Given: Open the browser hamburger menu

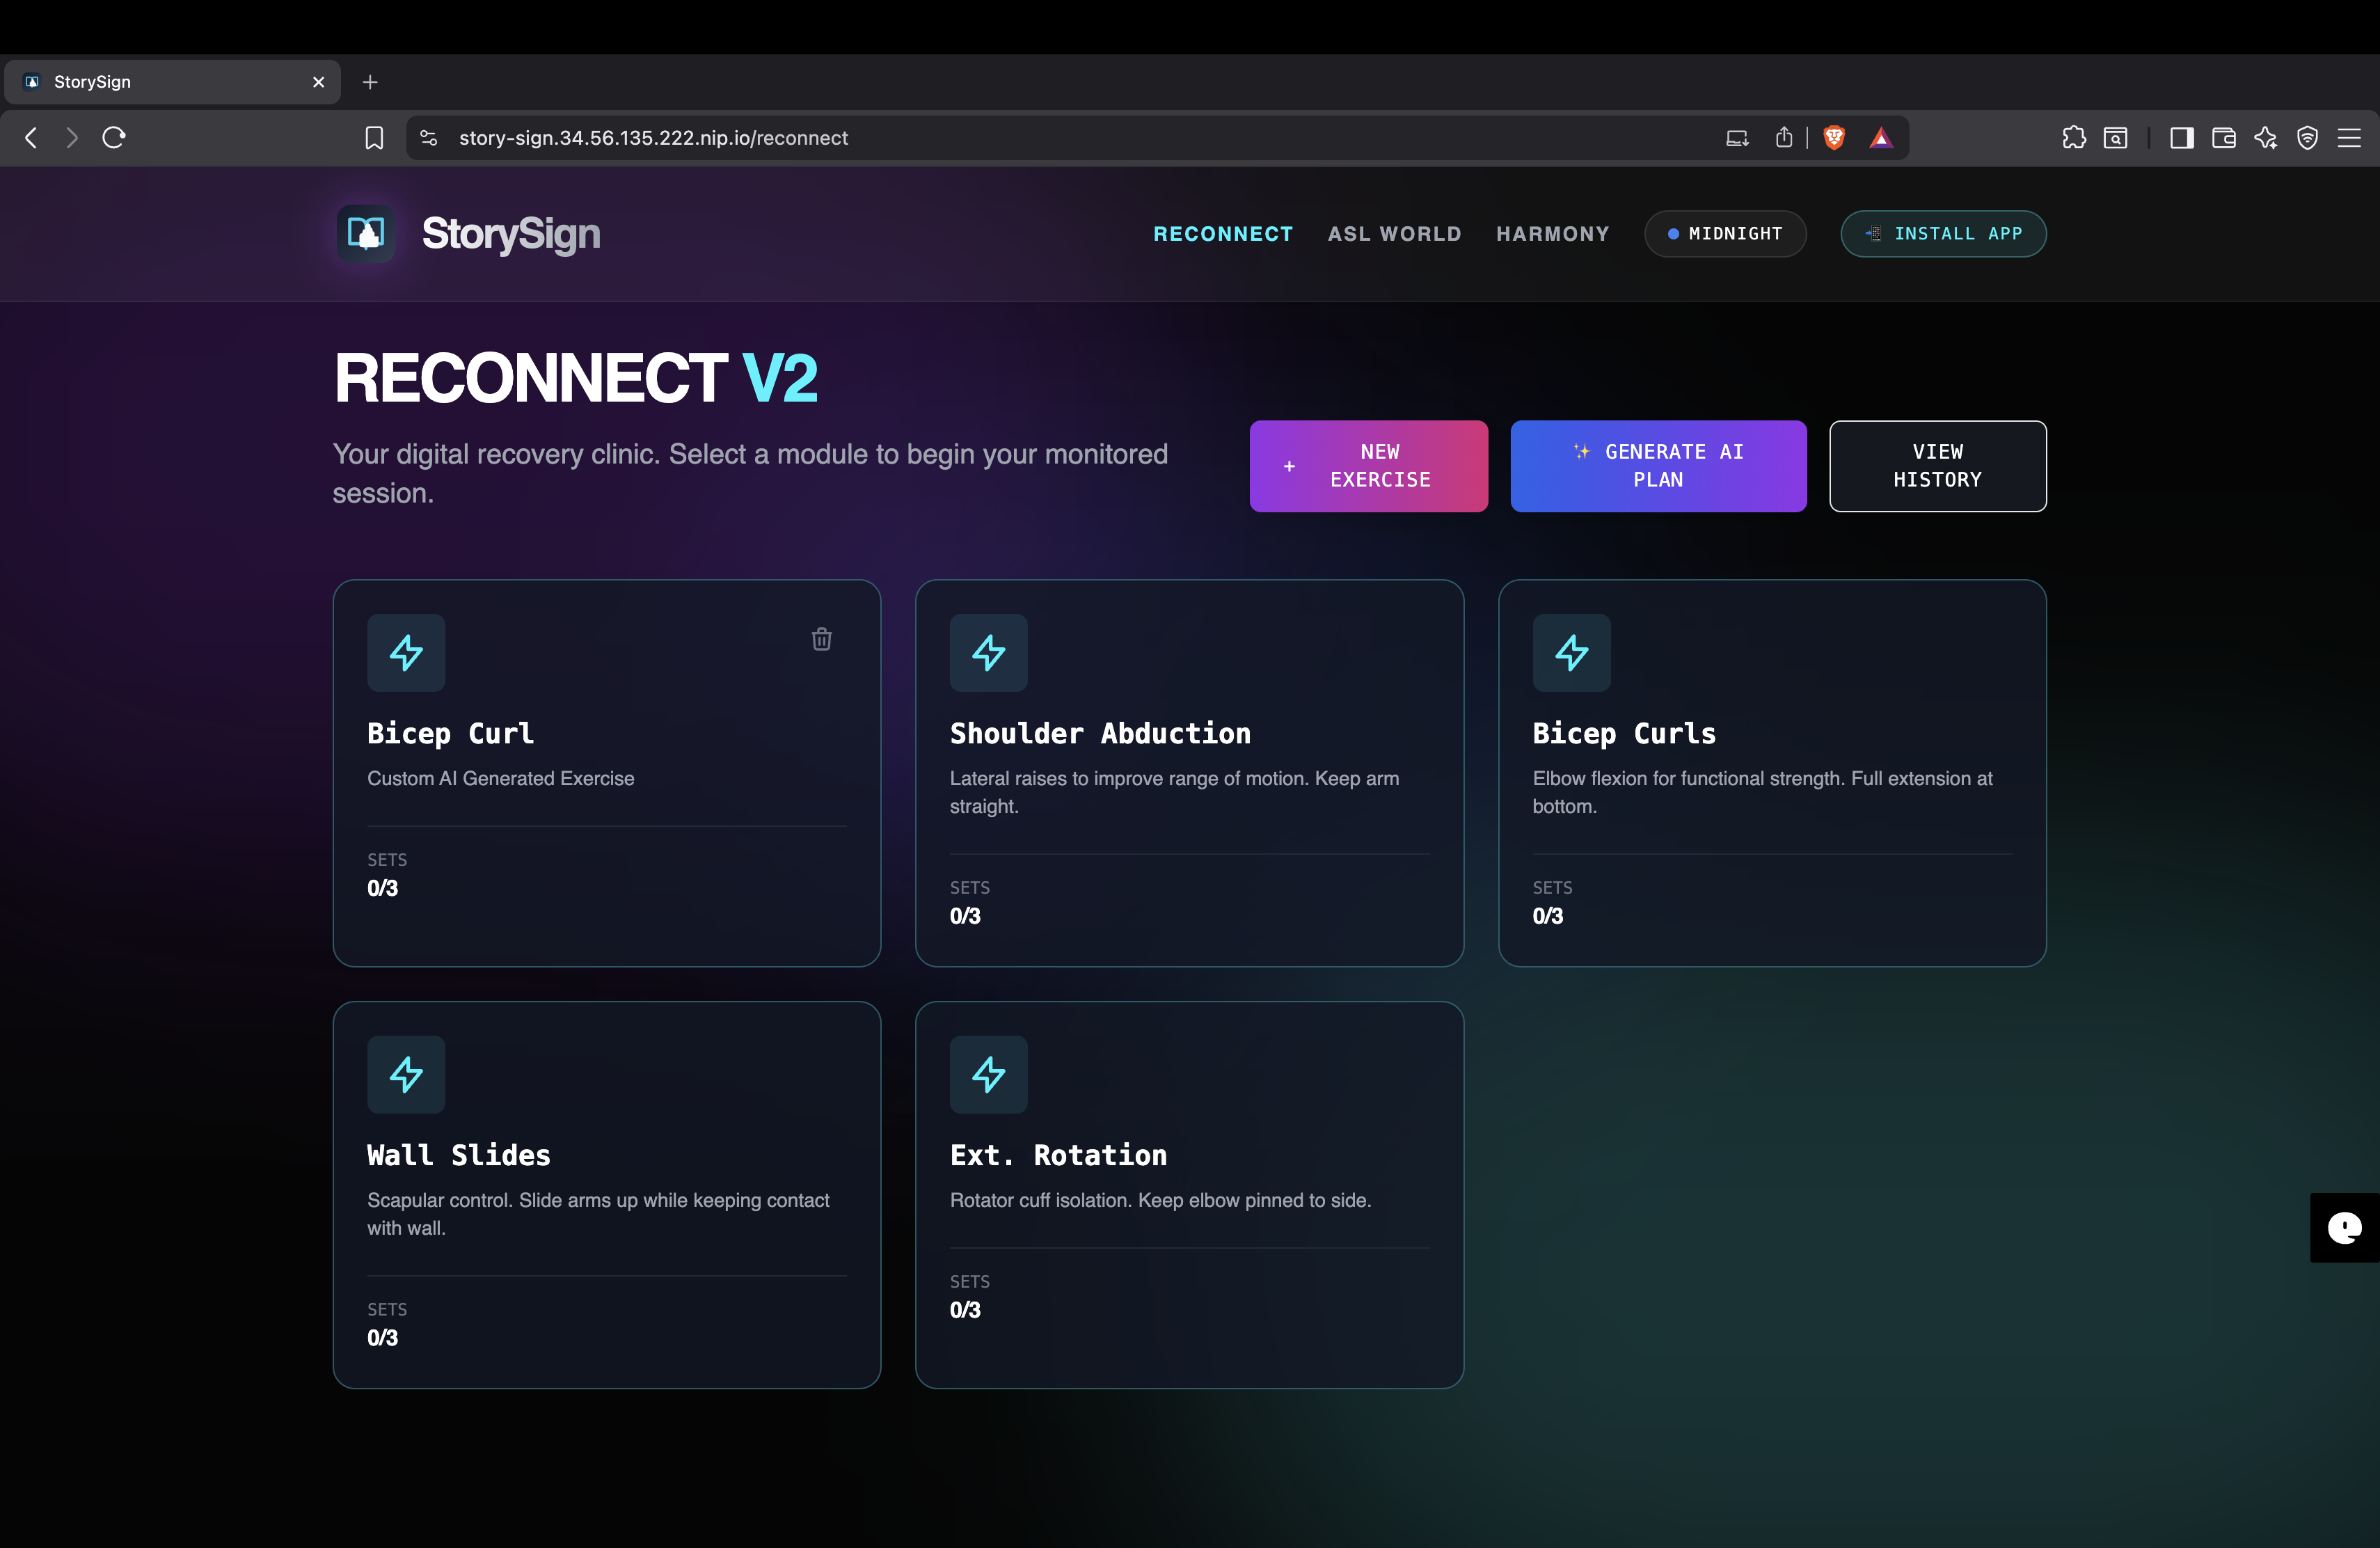Looking at the screenshot, I should (x=2349, y=138).
